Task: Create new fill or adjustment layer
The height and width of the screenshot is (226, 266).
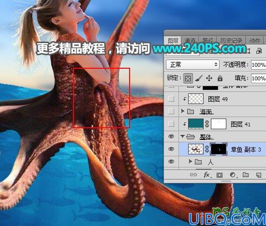Action: 233,175
